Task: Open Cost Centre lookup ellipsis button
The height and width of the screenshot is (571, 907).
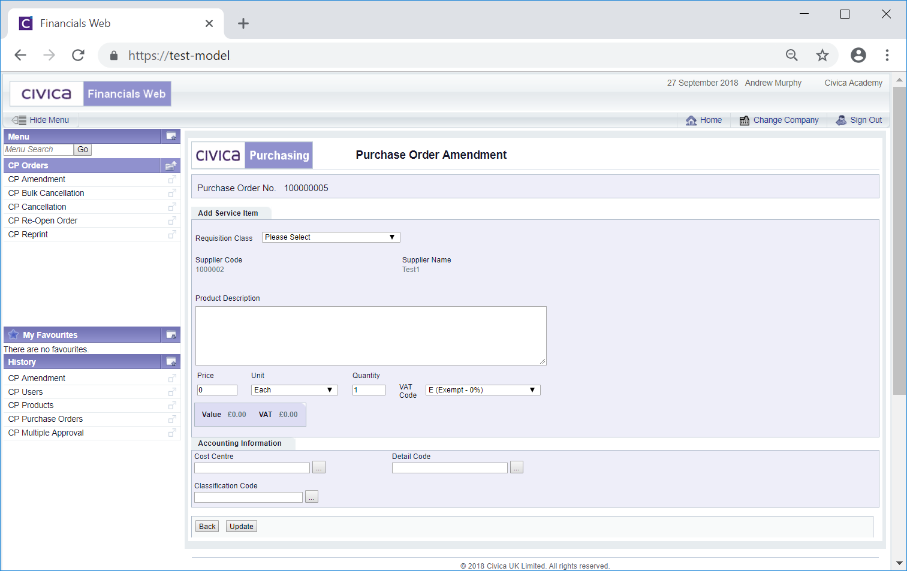Action: [x=319, y=467]
